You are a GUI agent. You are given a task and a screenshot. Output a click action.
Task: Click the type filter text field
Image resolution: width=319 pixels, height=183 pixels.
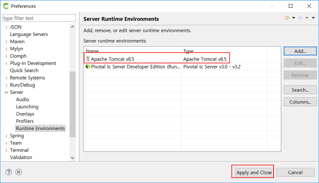click(x=39, y=18)
